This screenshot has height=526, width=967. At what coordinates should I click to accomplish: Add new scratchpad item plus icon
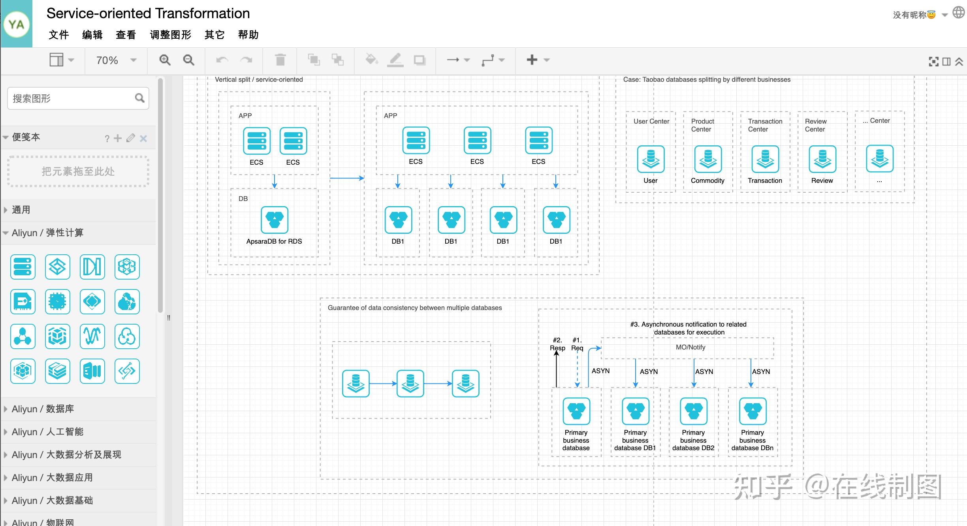pyautogui.click(x=118, y=138)
